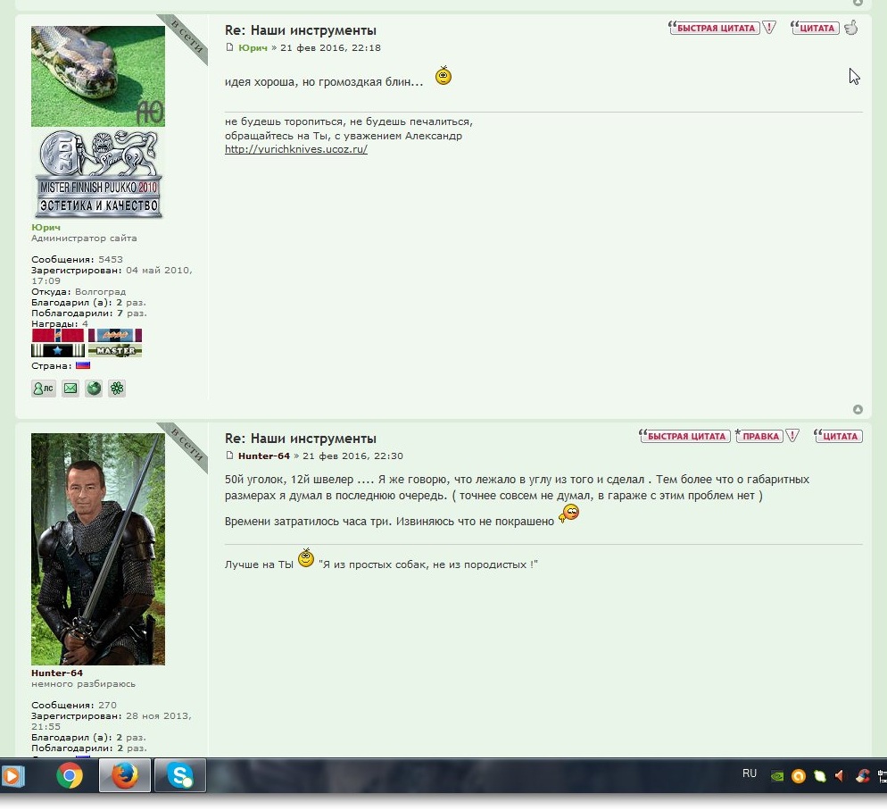Click Правка edit button on Hunter-64's post
This screenshot has height=811, width=887.
click(759, 436)
